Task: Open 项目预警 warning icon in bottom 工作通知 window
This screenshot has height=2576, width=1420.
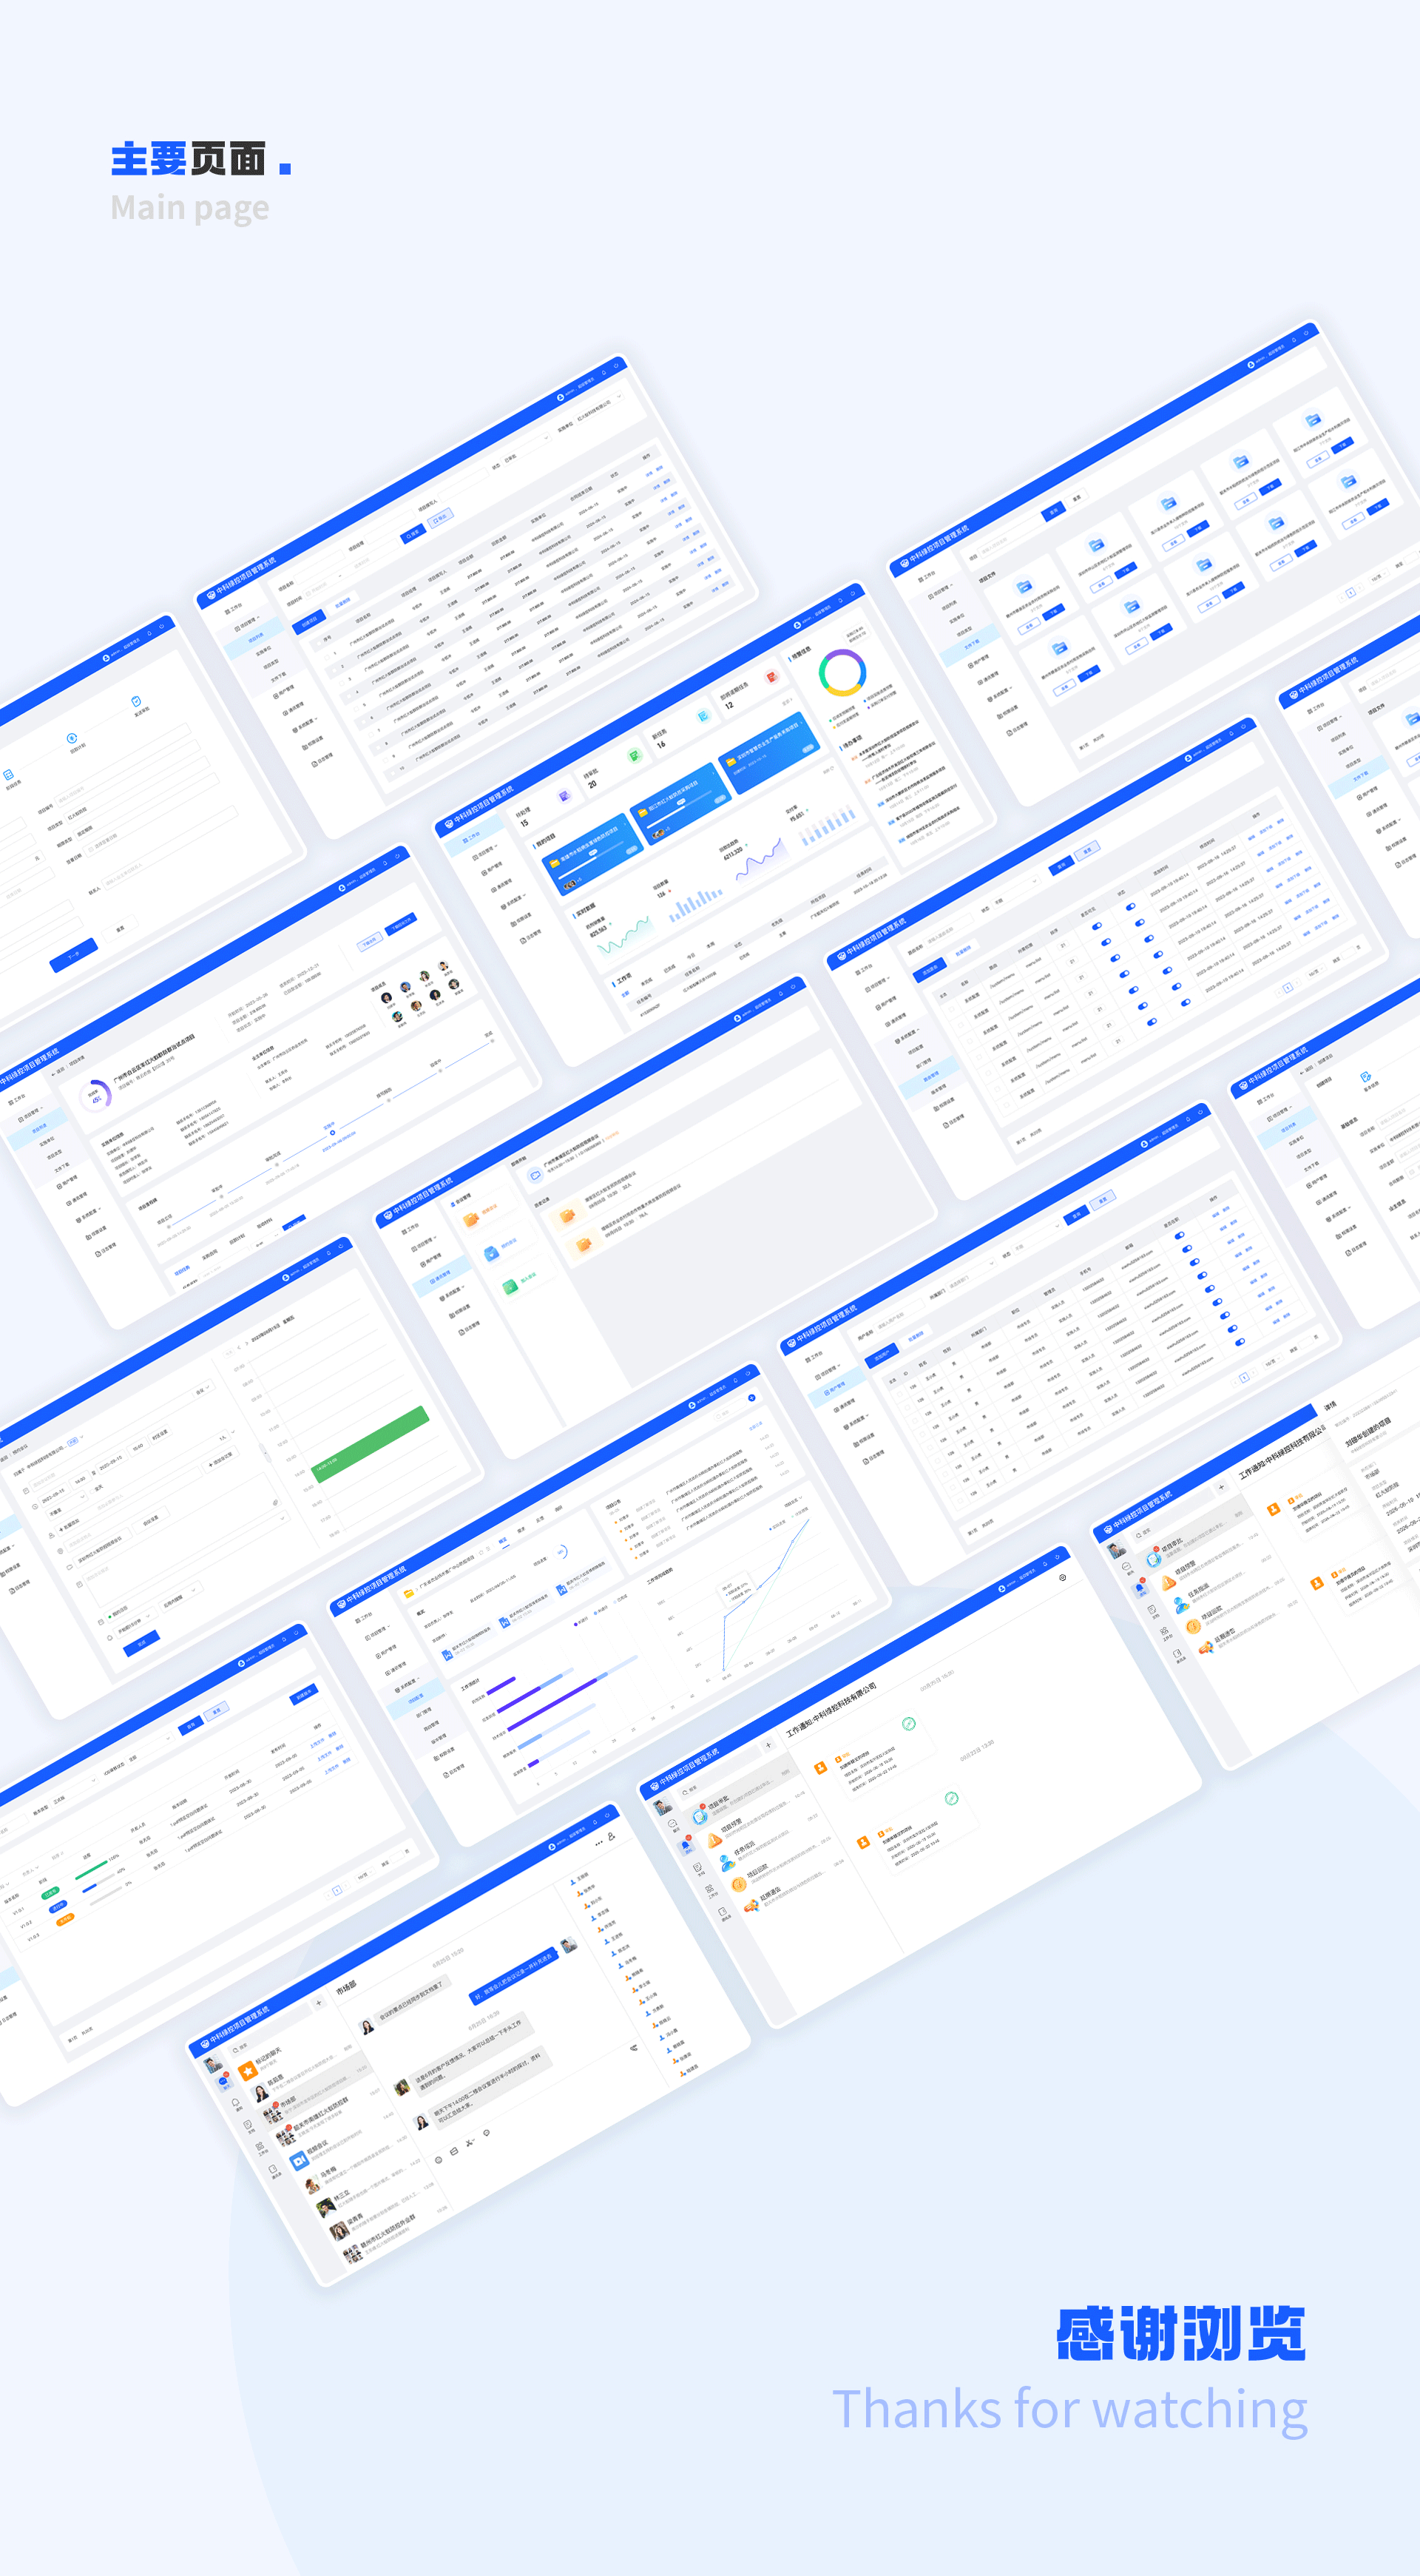Action: [x=714, y=1840]
